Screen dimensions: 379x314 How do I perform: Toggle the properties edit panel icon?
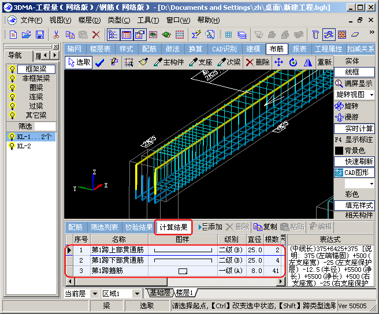point(140,35)
